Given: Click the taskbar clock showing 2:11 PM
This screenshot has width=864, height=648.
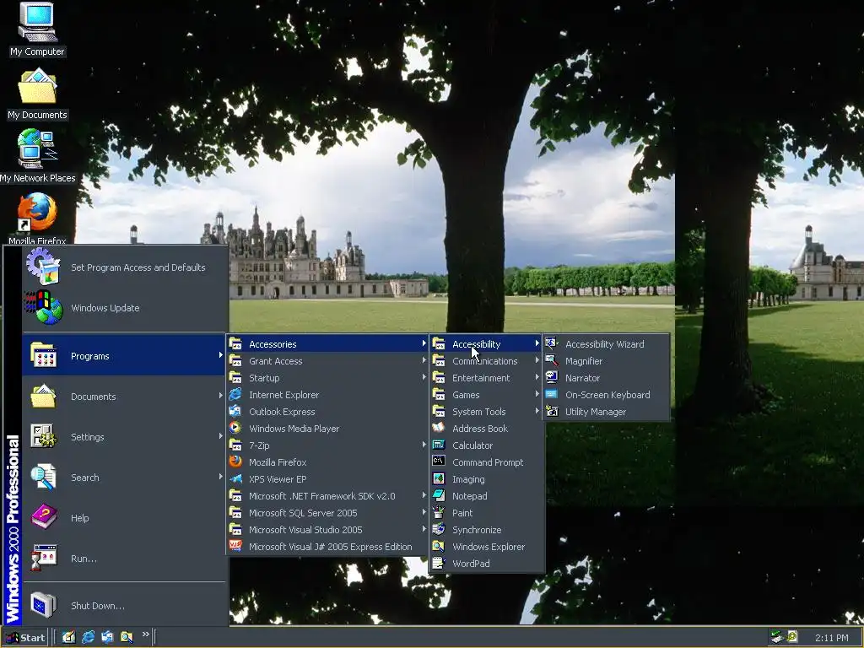Looking at the screenshot, I should [831, 638].
